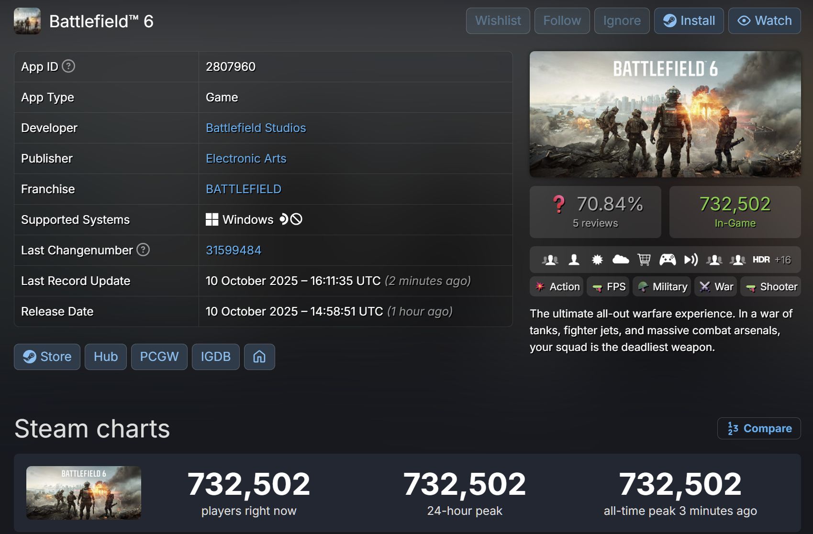Select the Shooter tag

[771, 286]
